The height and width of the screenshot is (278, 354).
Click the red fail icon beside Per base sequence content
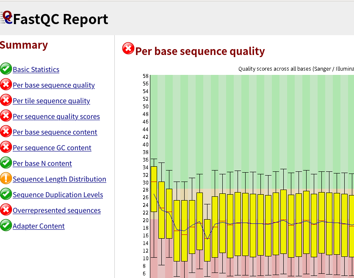tap(6, 131)
